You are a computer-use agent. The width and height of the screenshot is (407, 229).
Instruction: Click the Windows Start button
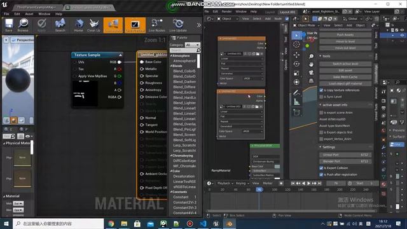point(6,223)
